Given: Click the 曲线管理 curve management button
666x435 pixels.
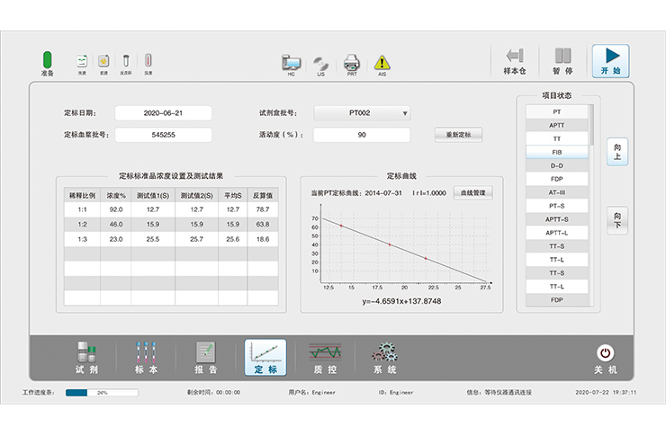Looking at the screenshot, I should [x=473, y=193].
